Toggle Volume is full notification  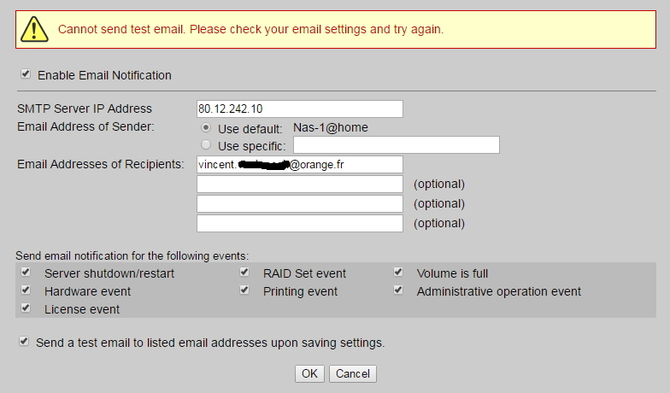398,273
